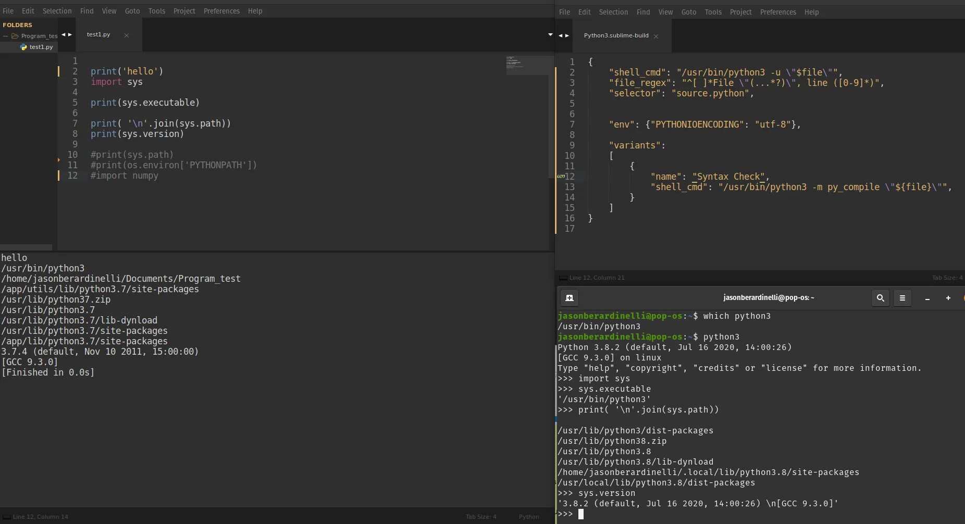Open Help menu in right Sublime window
Image resolution: width=965 pixels, height=524 pixels.
click(x=811, y=12)
